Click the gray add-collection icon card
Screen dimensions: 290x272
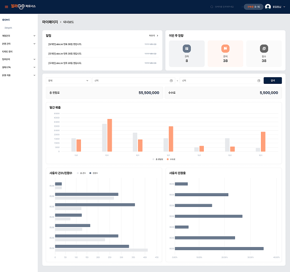pos(264,54)
